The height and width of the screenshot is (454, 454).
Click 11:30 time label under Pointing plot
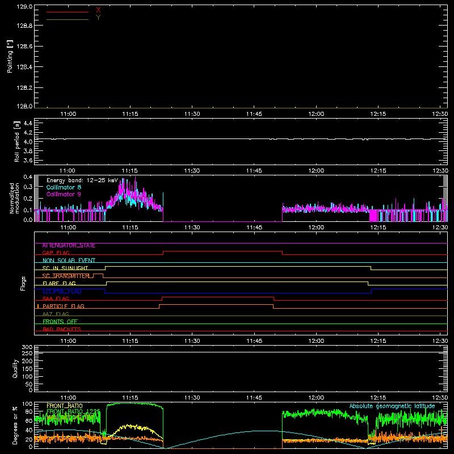pyautogui.click(x=192, y=114)
